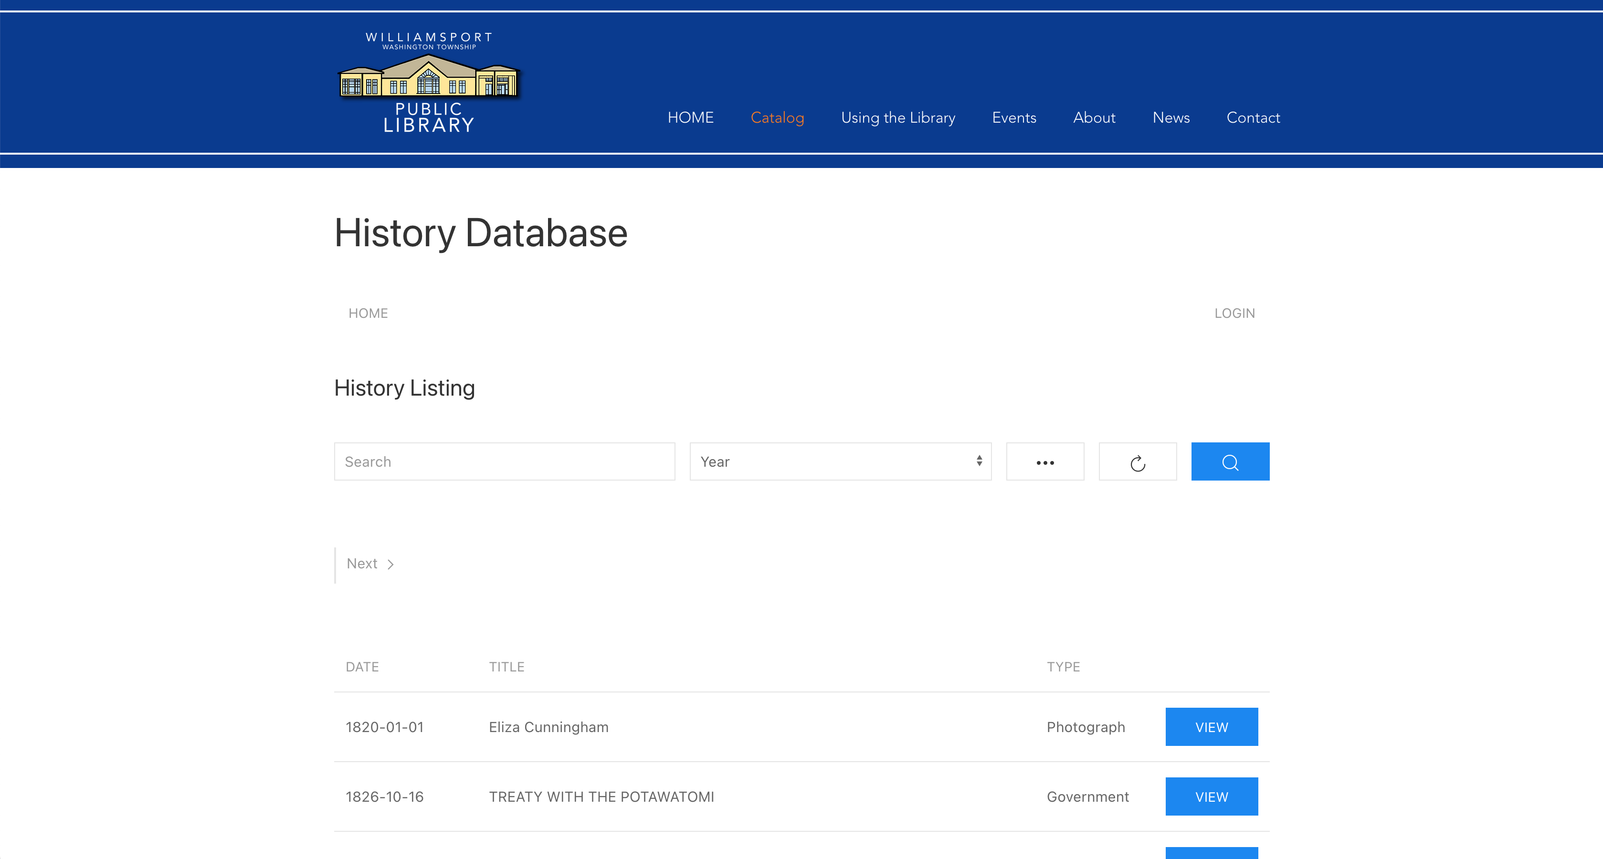
Task: Navigate to Using the Library section
Action: (898, 117)
